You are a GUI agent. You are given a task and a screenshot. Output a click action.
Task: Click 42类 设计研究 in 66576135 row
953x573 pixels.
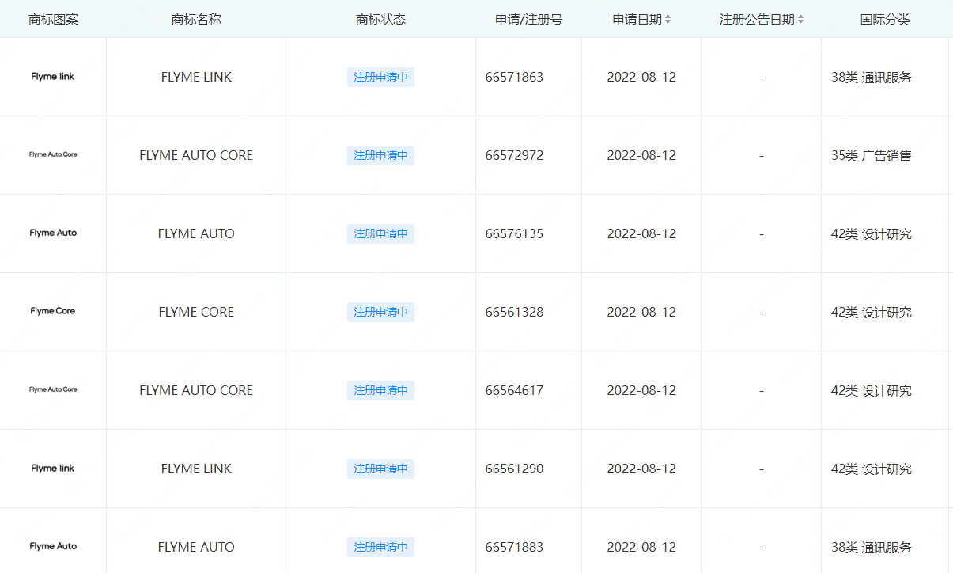[x=872, y=234]
